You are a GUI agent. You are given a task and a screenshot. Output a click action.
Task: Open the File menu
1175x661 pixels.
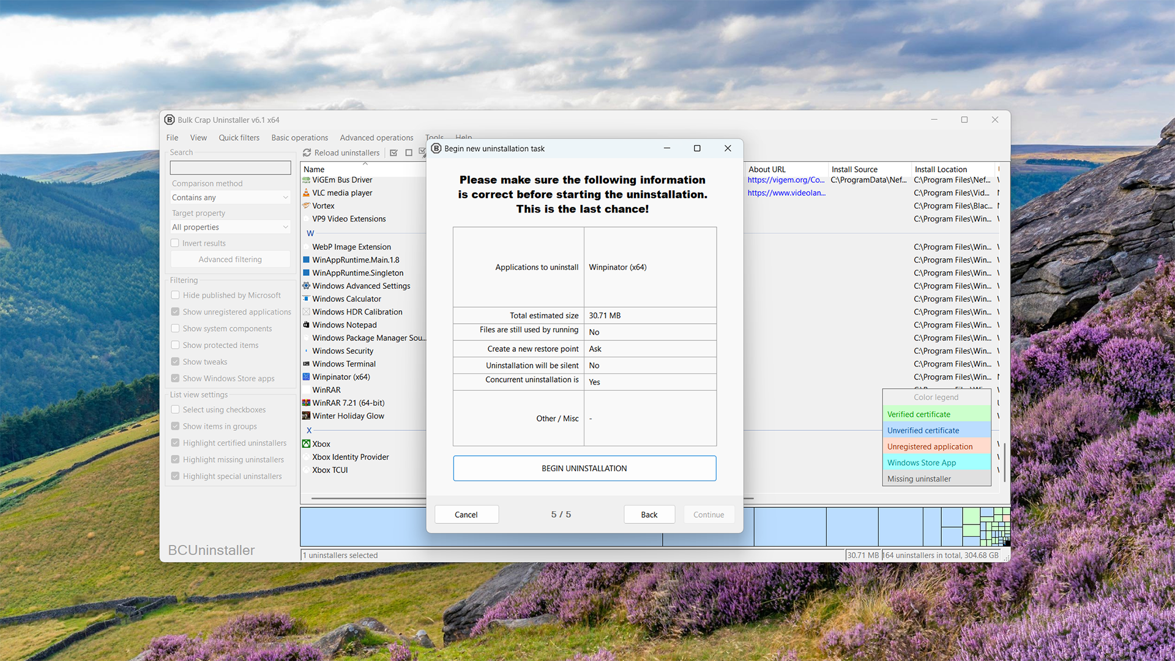pos(173,138)
